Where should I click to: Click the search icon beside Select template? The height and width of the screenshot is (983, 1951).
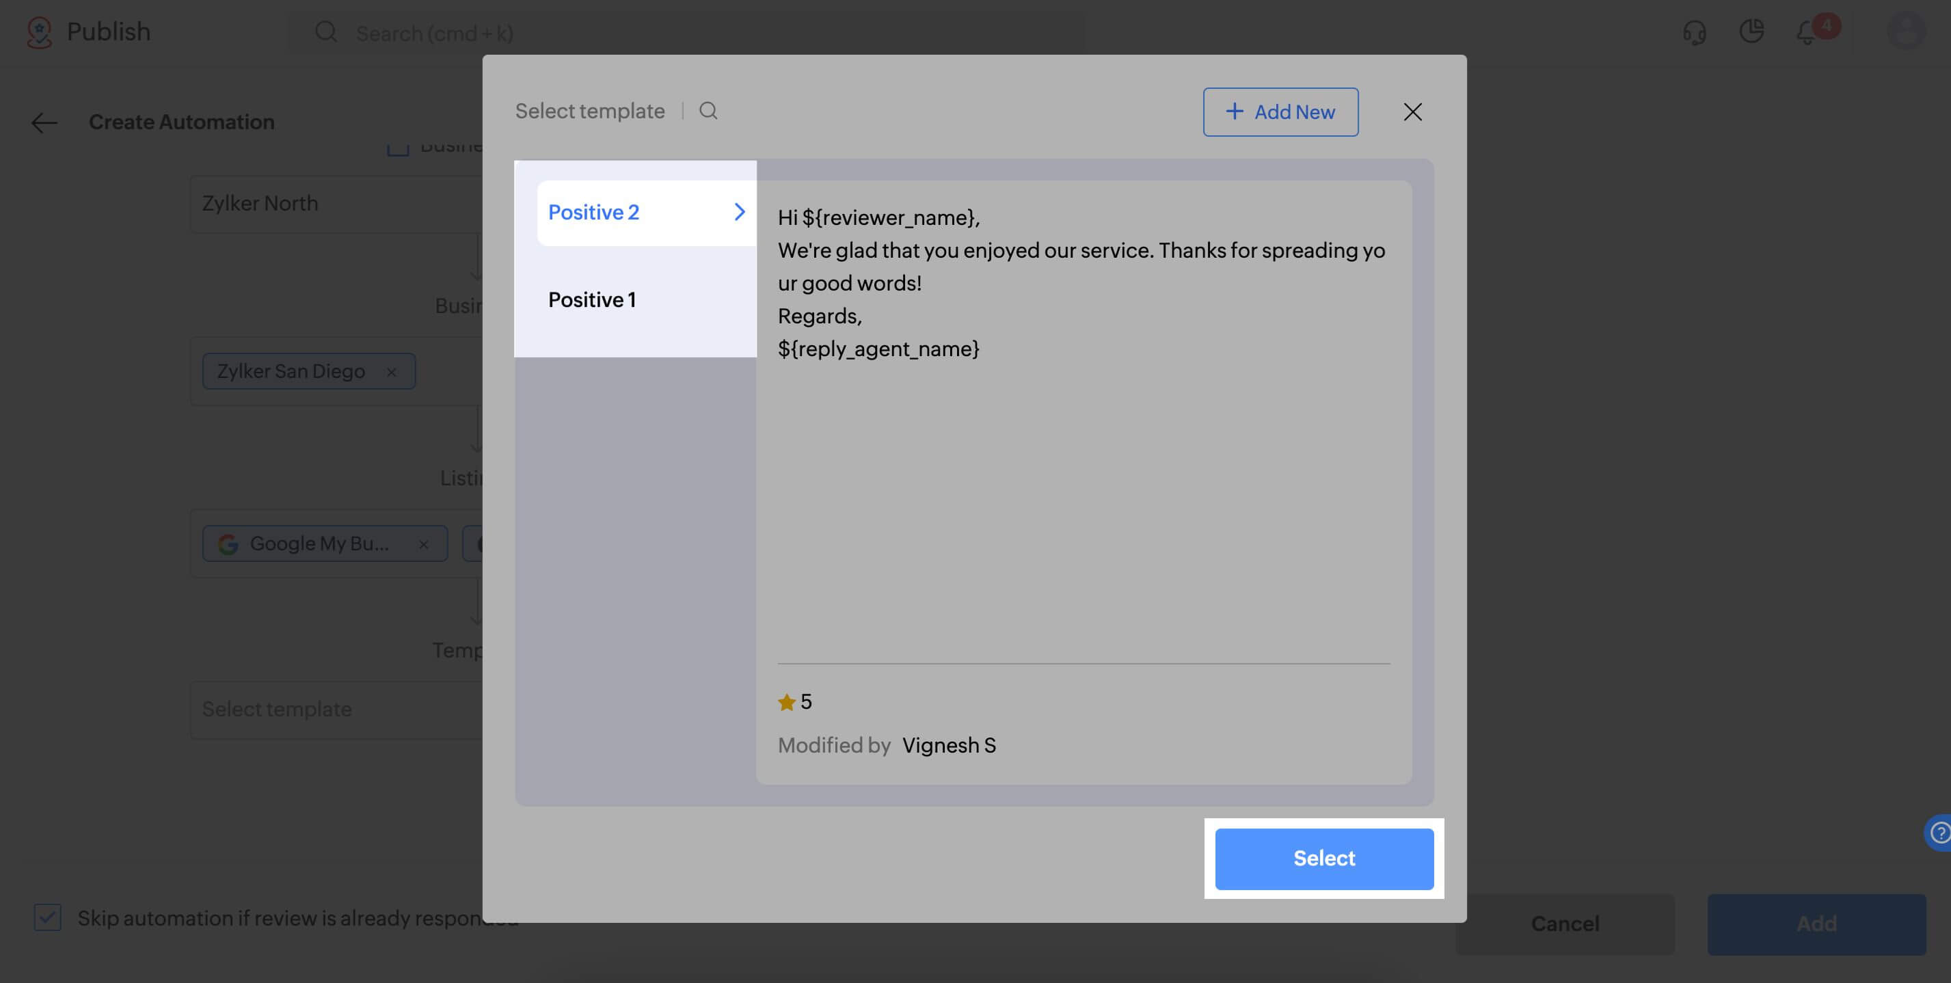pyautogui.click(x=708, y=111)
